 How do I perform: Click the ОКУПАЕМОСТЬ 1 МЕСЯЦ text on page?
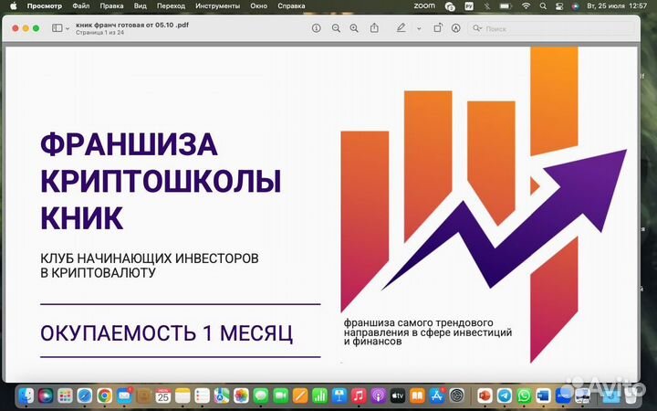(x=167, y=333)
